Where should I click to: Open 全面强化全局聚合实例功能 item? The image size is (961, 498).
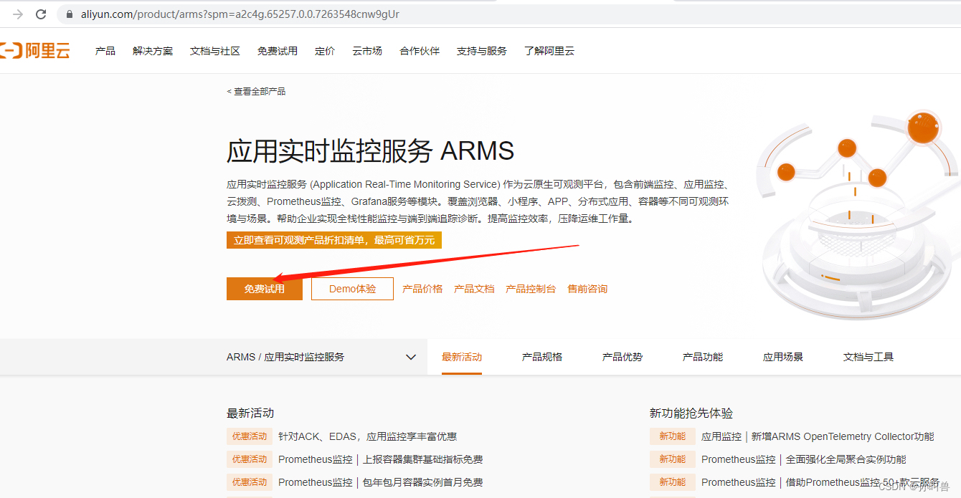click(x=803, y=459)
